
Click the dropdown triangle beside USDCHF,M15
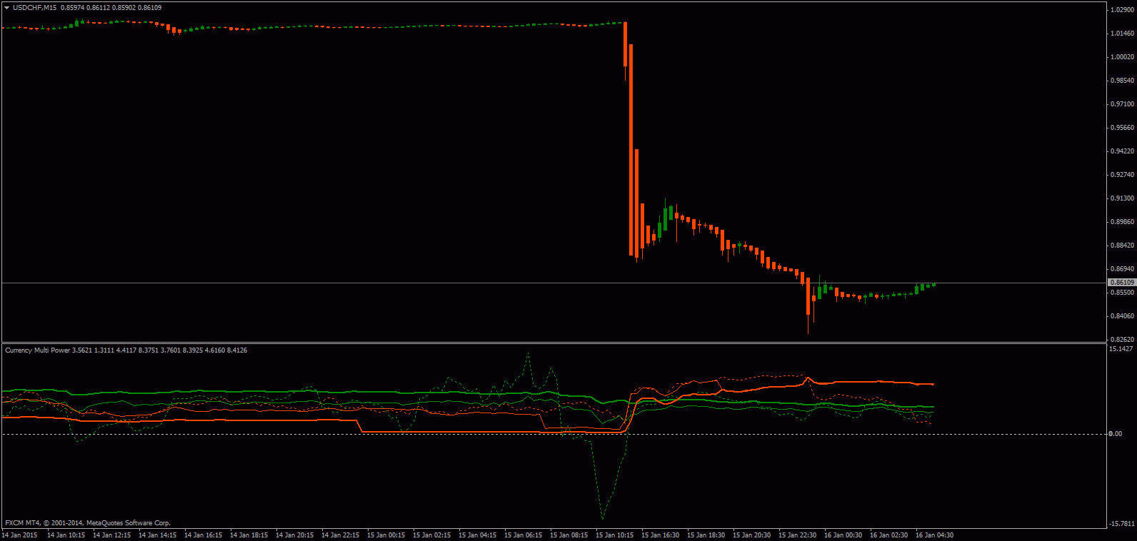pos(7,8)
